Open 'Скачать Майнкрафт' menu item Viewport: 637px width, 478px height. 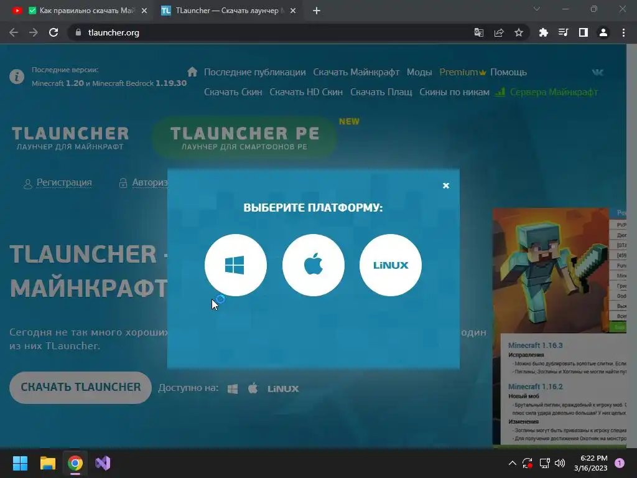click(x=356, y=72)
